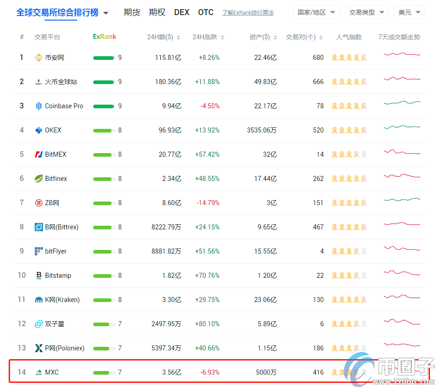
Task: Click the 24H change value +80.10%
Action: coord(207,324)
